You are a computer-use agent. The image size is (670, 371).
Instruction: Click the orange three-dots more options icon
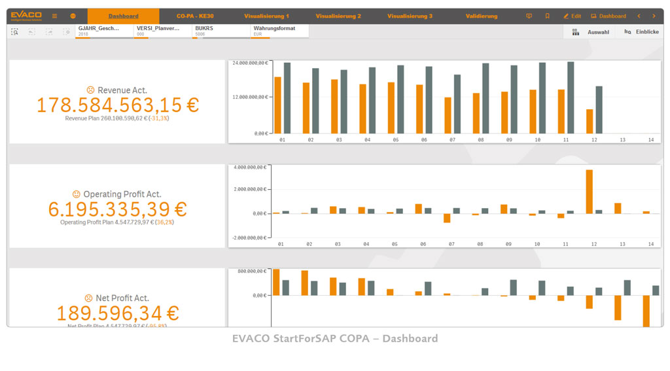73,16
